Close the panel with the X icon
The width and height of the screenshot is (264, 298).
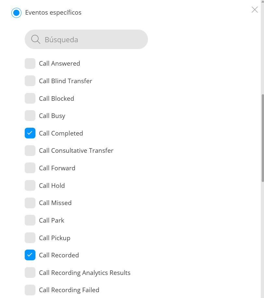[x=255, y=9]
